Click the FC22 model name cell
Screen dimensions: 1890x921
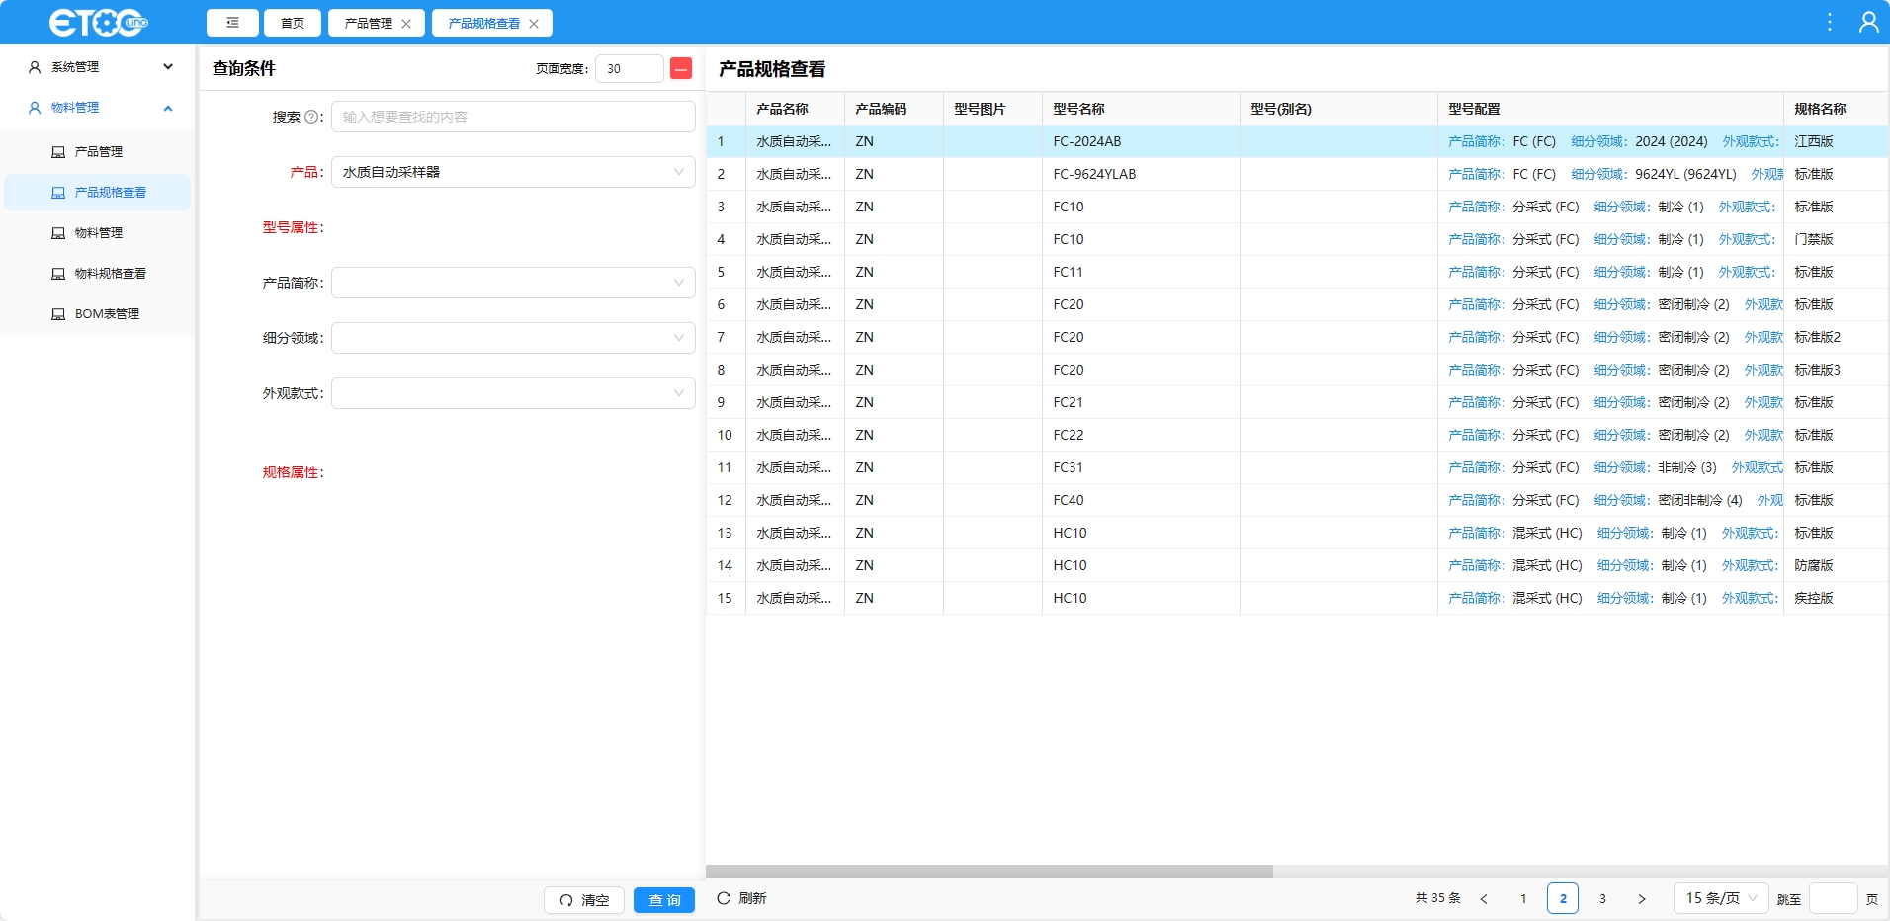tap(1142, 435)
